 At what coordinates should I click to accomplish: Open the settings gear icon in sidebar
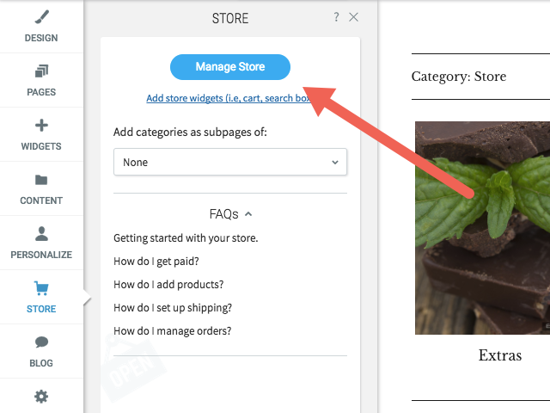41,397
